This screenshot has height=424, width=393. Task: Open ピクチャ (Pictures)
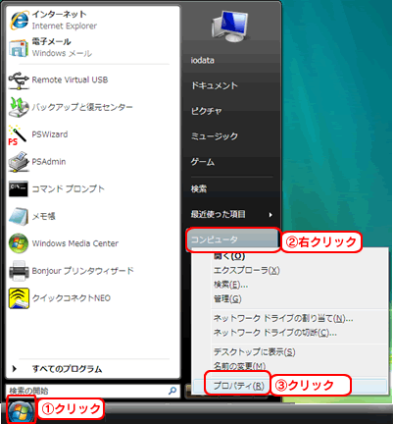click(x=207, y=111)
